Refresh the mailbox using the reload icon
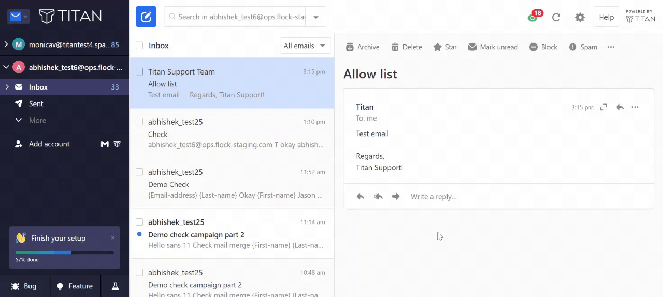Screen dimensions: 663x297 (556, 17)
